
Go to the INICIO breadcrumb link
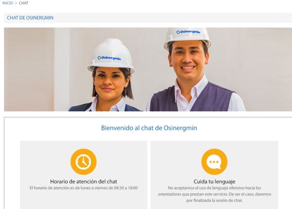pyautogui.click(x=8, y=3)
